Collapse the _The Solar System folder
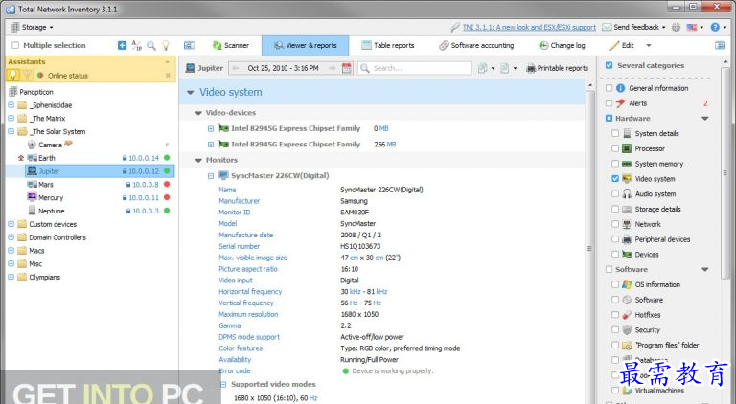The image size is (736, 404). [11, 131]
